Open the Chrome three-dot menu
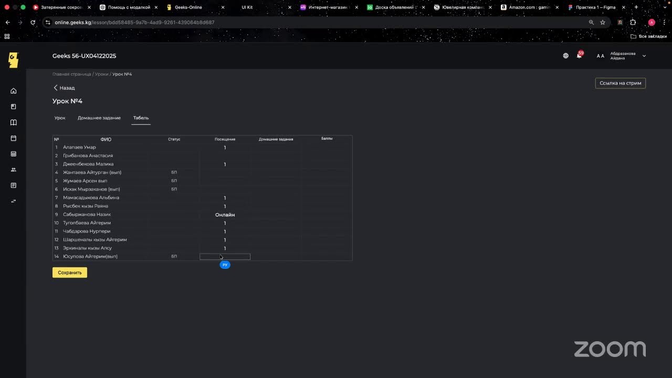The height and width of the screenshot is (378, 672). [663, 23]
